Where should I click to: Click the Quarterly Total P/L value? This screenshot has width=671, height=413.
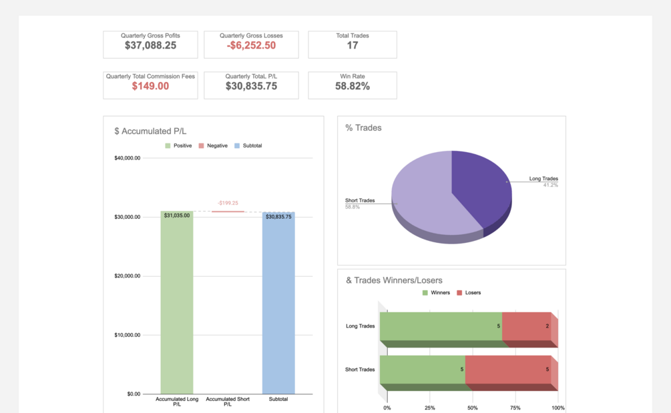[251, 86]
